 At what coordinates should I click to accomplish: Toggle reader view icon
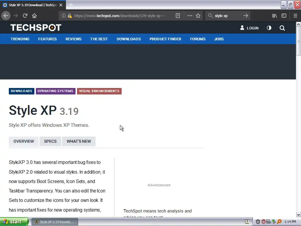[178, 16]
